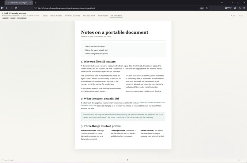Click the shield icon in the address bar

coord(36,8)
